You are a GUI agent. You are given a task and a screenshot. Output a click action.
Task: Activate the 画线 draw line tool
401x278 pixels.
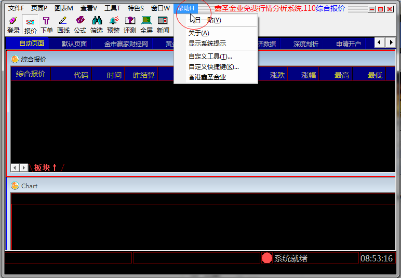point(63,25)
